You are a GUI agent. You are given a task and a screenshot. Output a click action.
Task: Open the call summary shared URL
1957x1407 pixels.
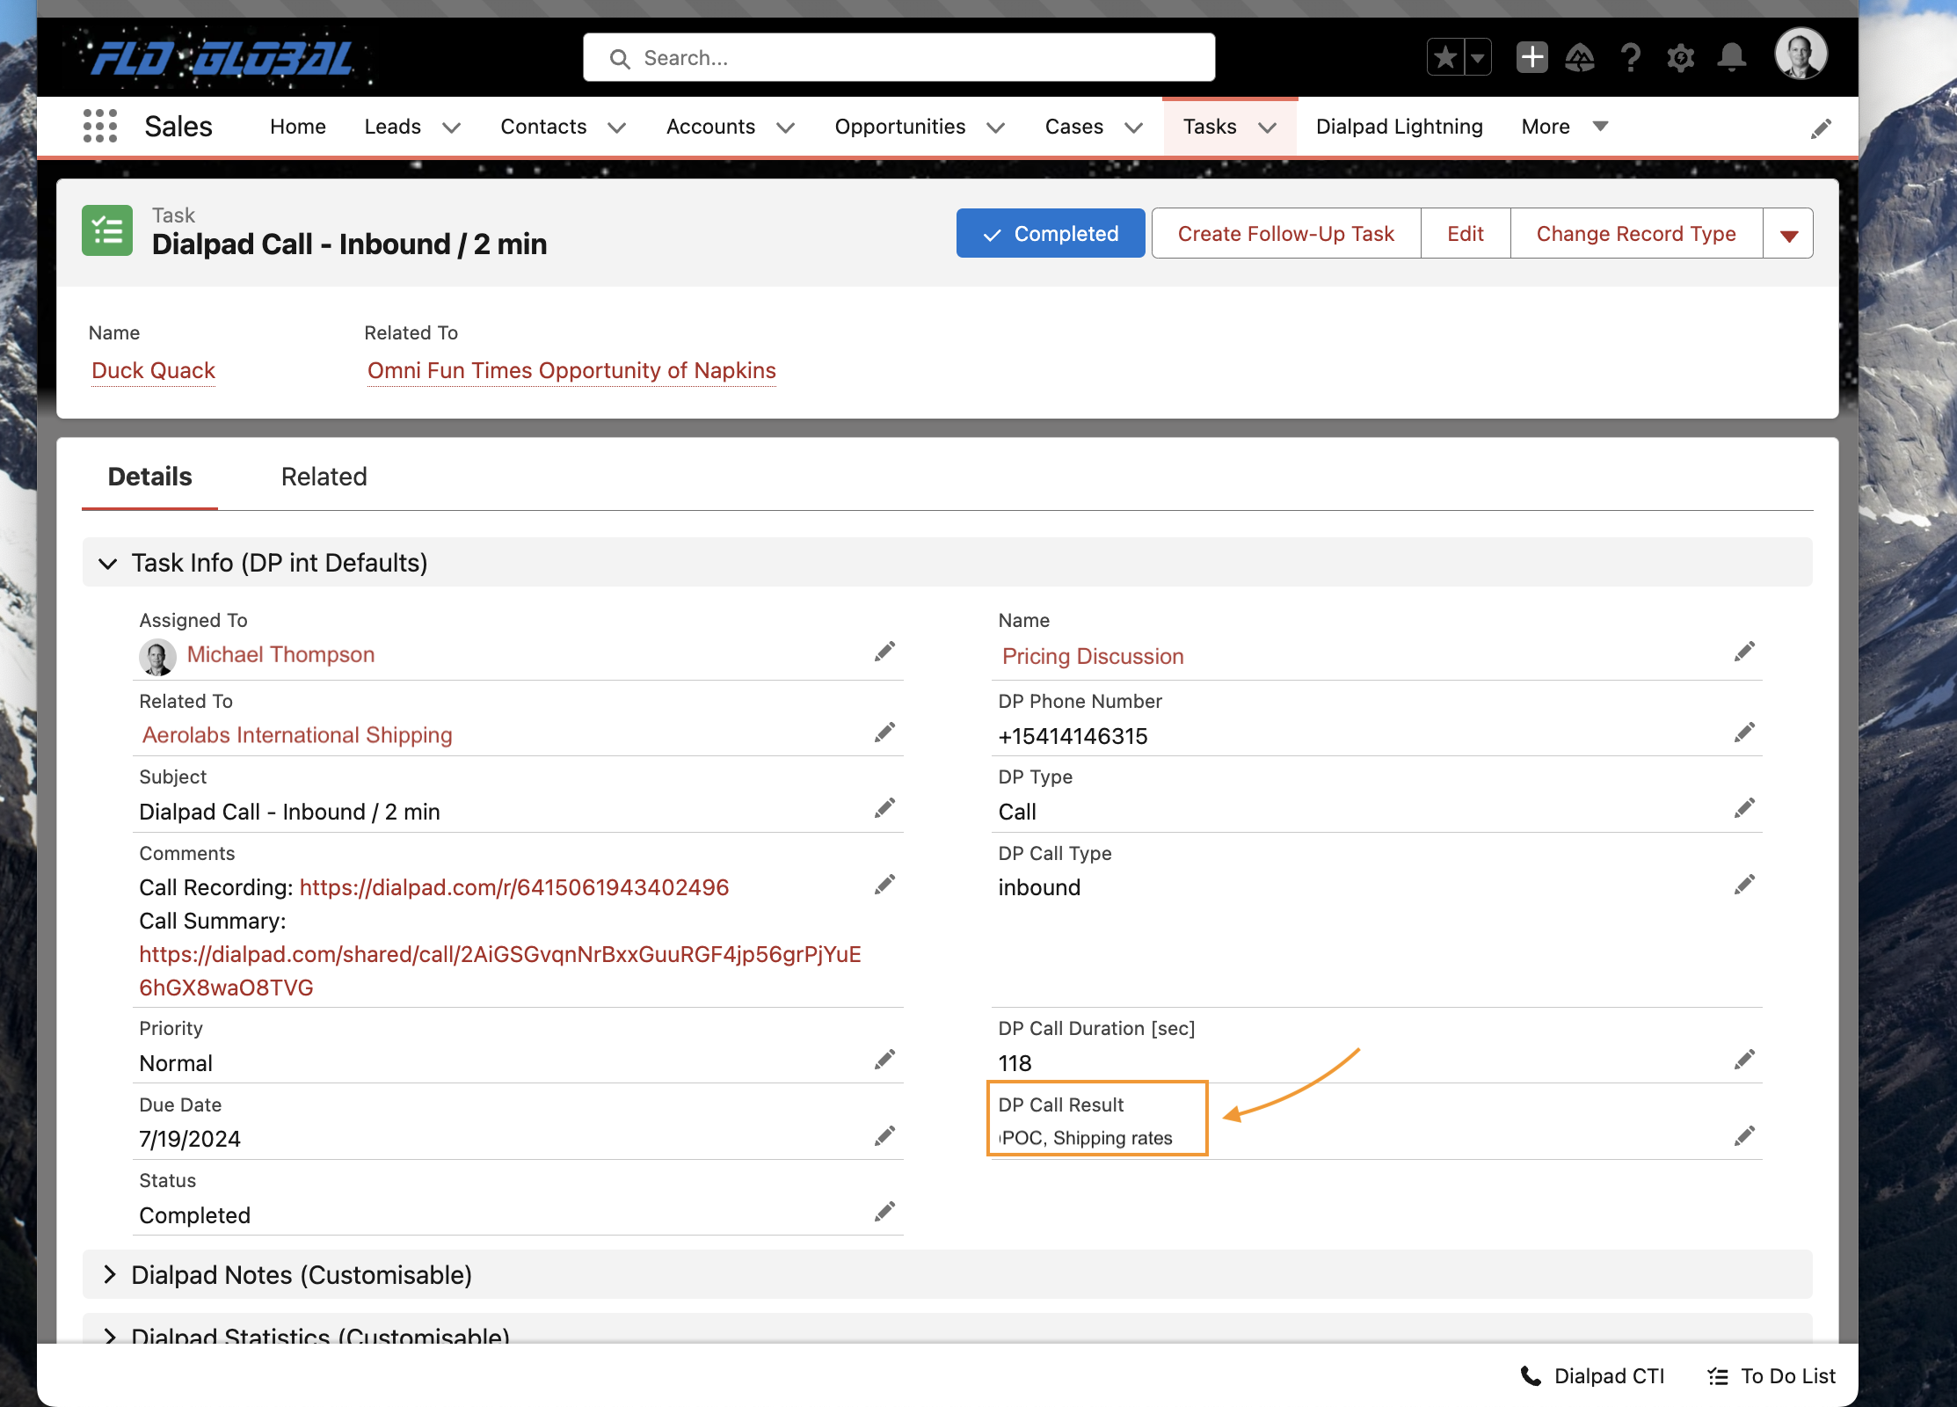[x=500, y=971]
